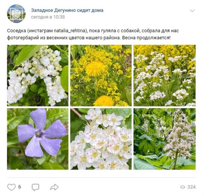Viewport: 203px width, 196px height.
Task: Click the like count number 6
Action: 20,187
